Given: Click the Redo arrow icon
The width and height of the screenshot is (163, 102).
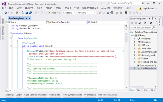Looking at the screenshot, I should coord(42,13).
